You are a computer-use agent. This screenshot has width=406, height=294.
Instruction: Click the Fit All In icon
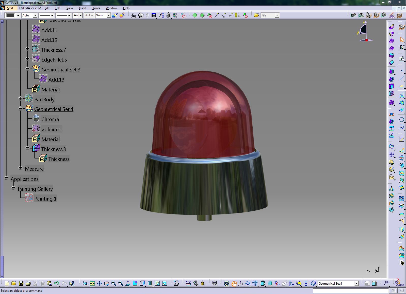(92, 283)
